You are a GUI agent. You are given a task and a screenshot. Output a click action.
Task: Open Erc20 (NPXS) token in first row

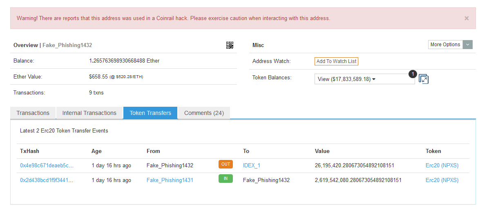(x=442, y=166)
